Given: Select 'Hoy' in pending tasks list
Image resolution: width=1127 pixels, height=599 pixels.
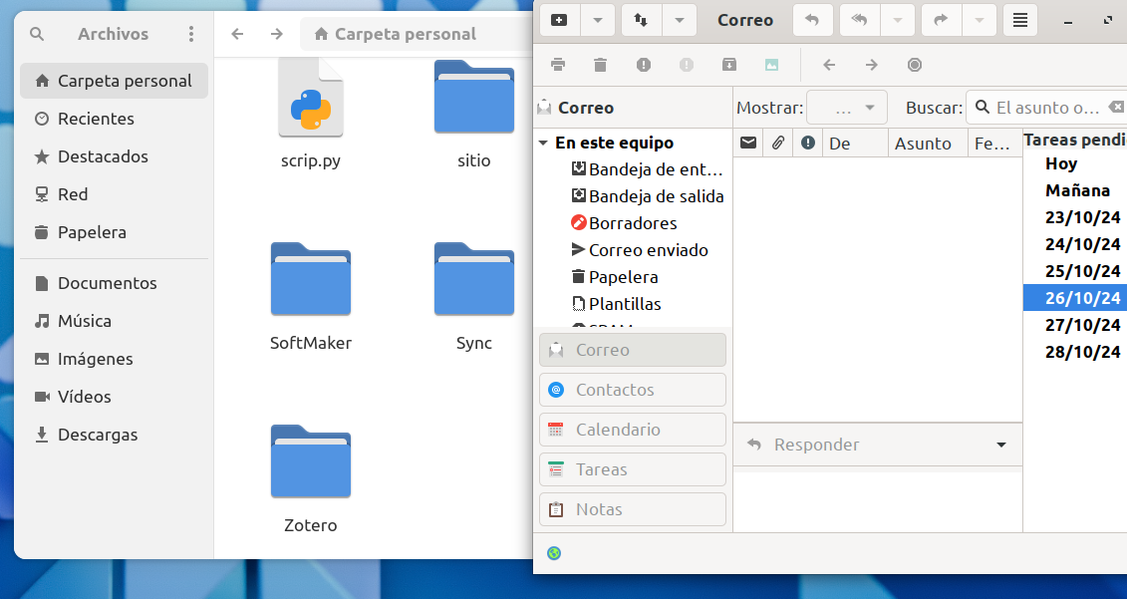Looking at the screenshot, I should click(1074, 163).
